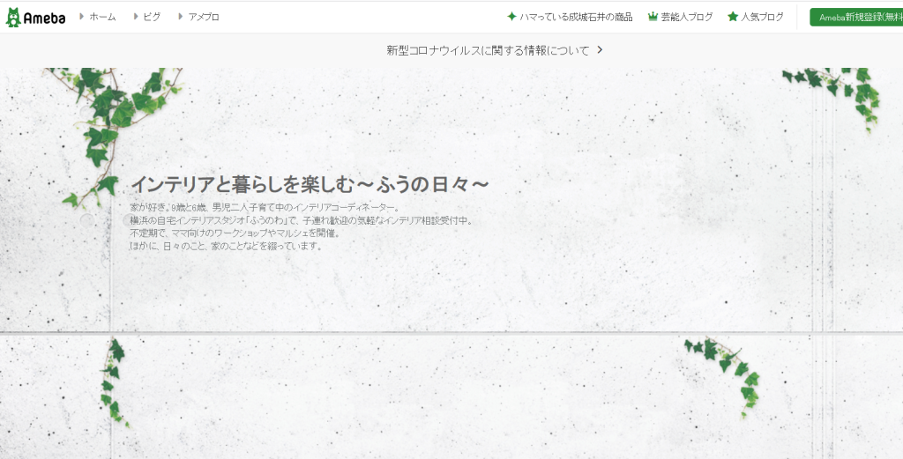
Task: Click the Ameba wordmark text in header
Action: click(44, 19)
